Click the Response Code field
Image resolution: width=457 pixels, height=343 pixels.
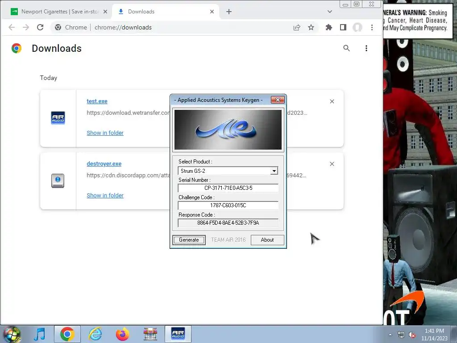[228, 223]
